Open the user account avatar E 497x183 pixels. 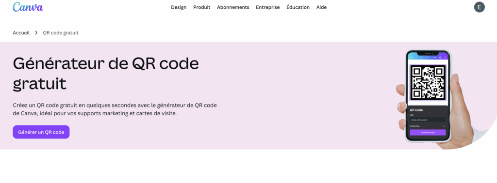[479, 7]
